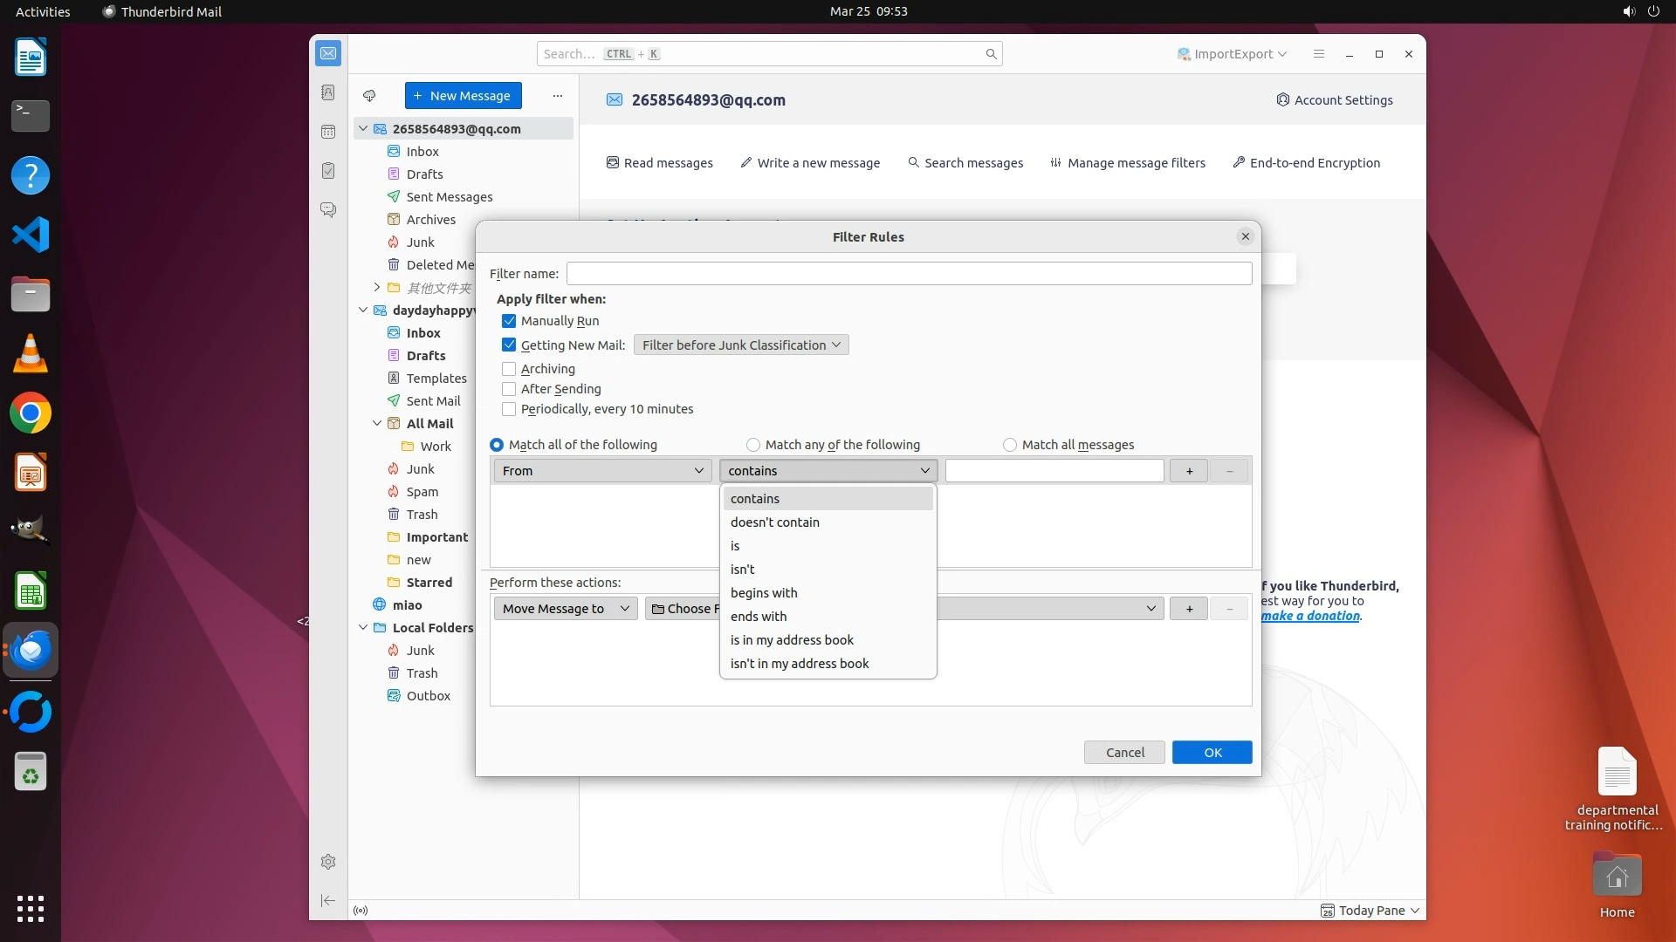Open the Calendar space icon
The image size is (1676, 942).
point(328,132)
